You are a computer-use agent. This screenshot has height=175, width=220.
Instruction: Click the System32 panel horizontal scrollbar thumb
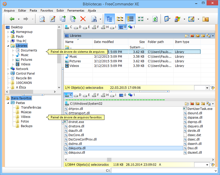click(109, 160)
